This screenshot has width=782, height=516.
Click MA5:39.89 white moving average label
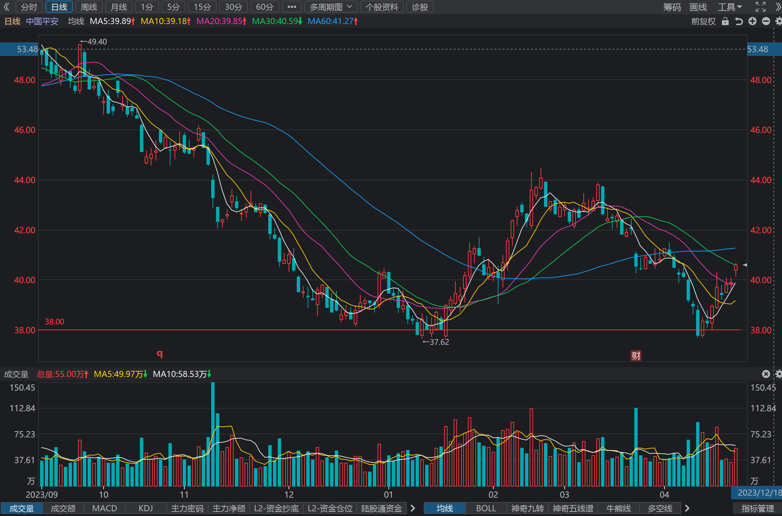click(112, 21)
